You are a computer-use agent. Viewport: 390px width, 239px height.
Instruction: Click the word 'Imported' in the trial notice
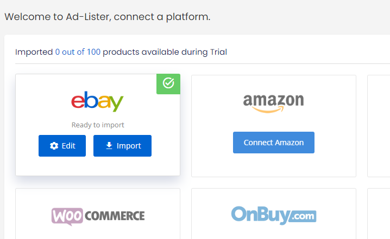[34, 52]
